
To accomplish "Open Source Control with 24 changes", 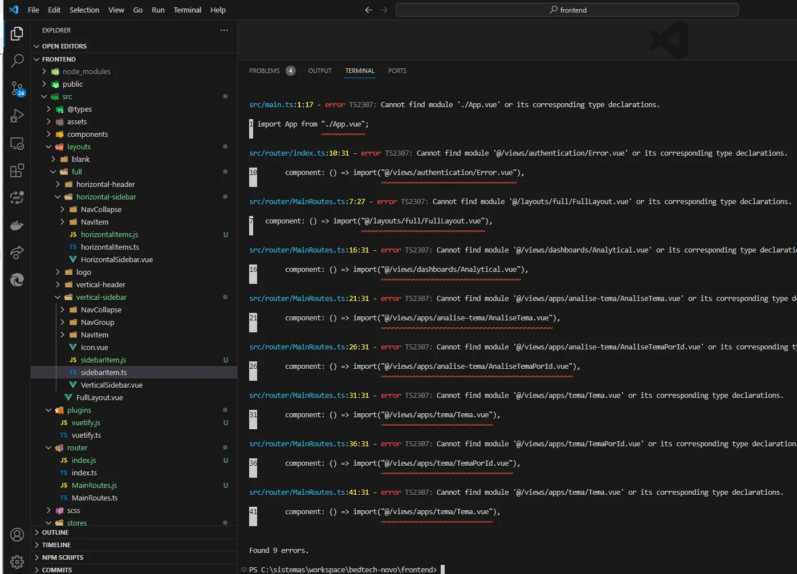I will point(17,88).
